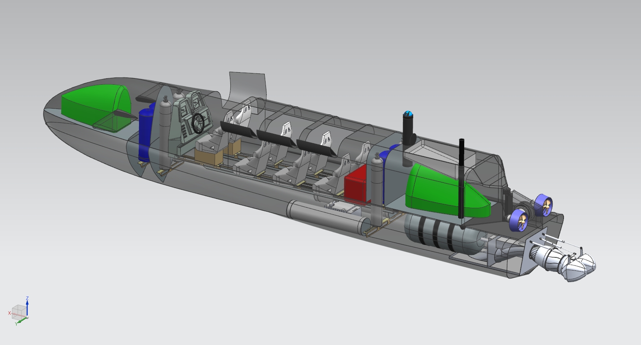
Task: Click the red box behind the seats
Action: (x=357, y=187)
